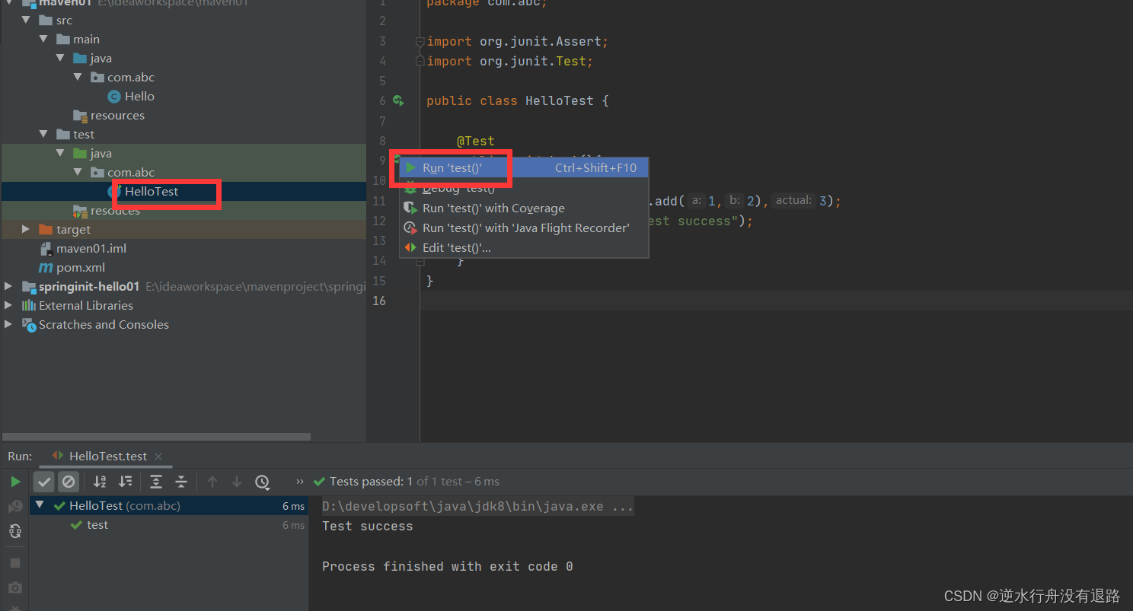This screenshot has width=1133, height=611.
Task: Close the HelloTest.test run tab
Action: coord(158,457)
